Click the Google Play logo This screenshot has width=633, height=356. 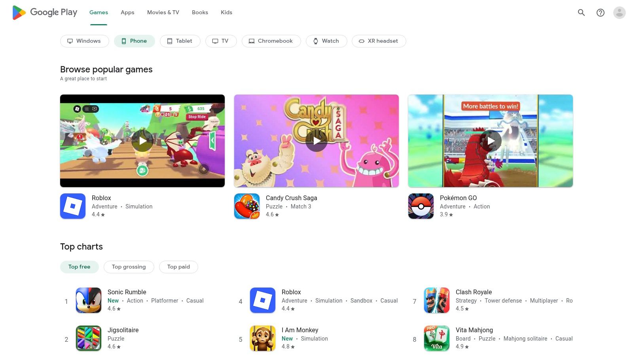[x=44, y=12]
